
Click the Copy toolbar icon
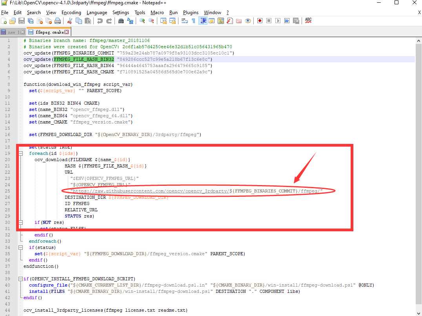click(x=78, y=21)
